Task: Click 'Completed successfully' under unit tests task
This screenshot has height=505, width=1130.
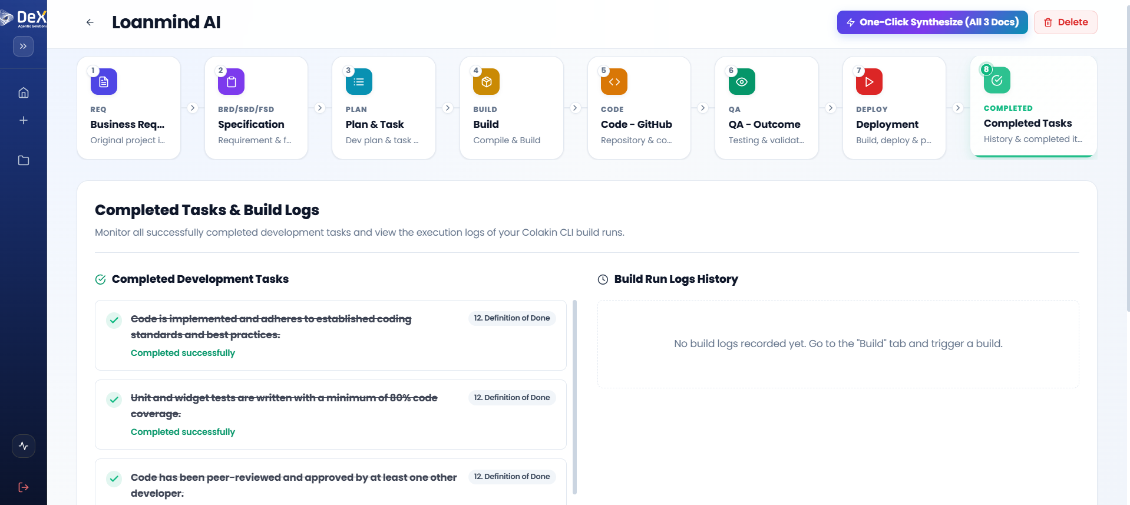Action: pyautogui.click(x=183, y=432)
